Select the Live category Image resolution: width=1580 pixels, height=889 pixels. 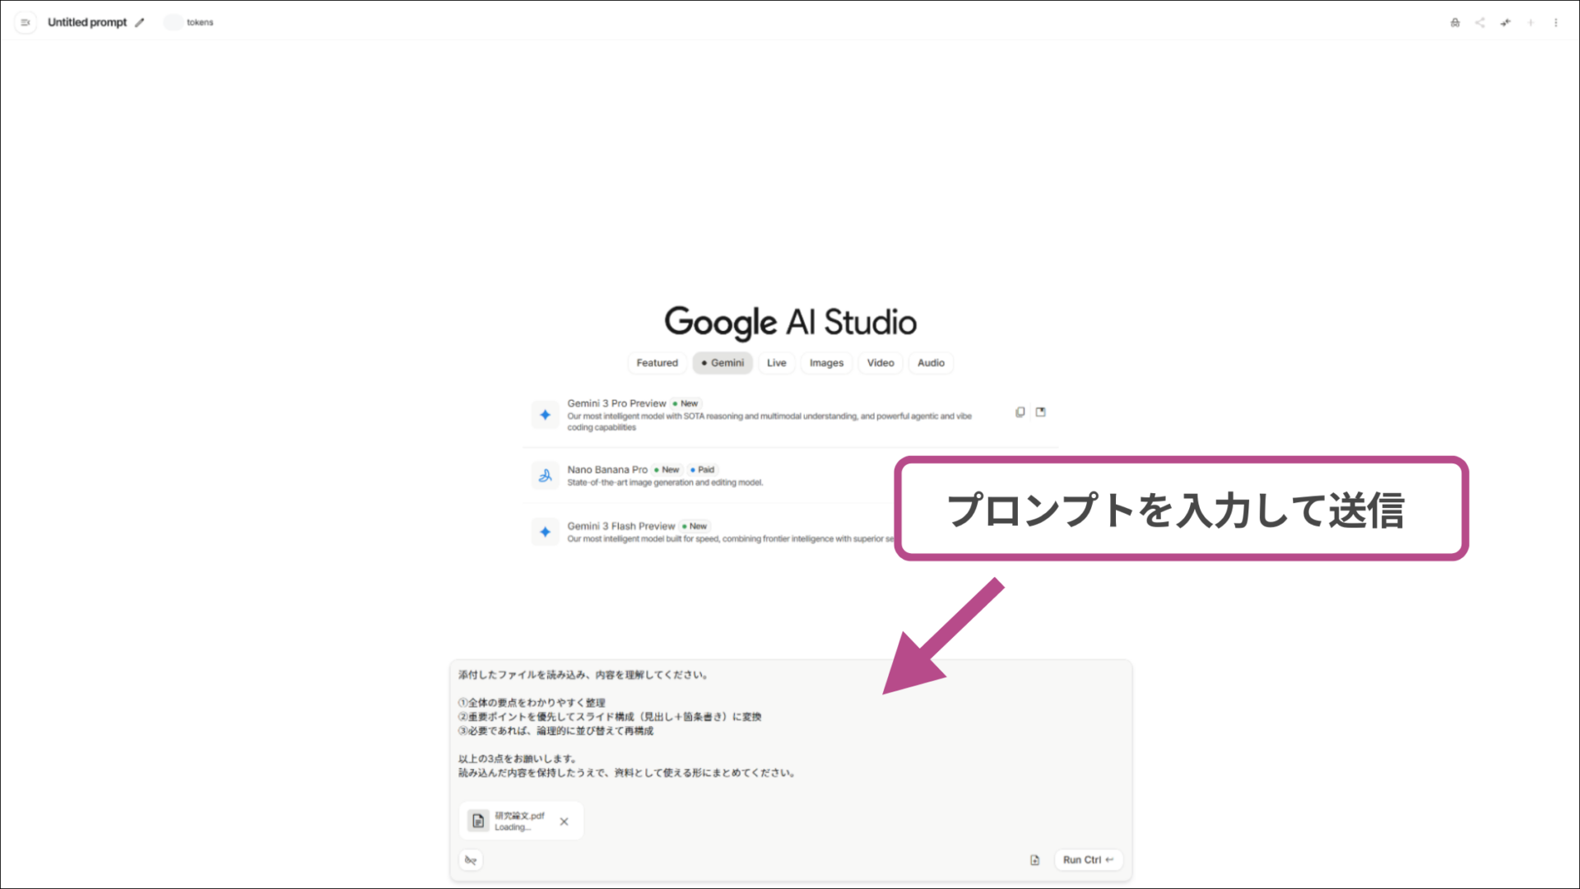coord(776,362)
